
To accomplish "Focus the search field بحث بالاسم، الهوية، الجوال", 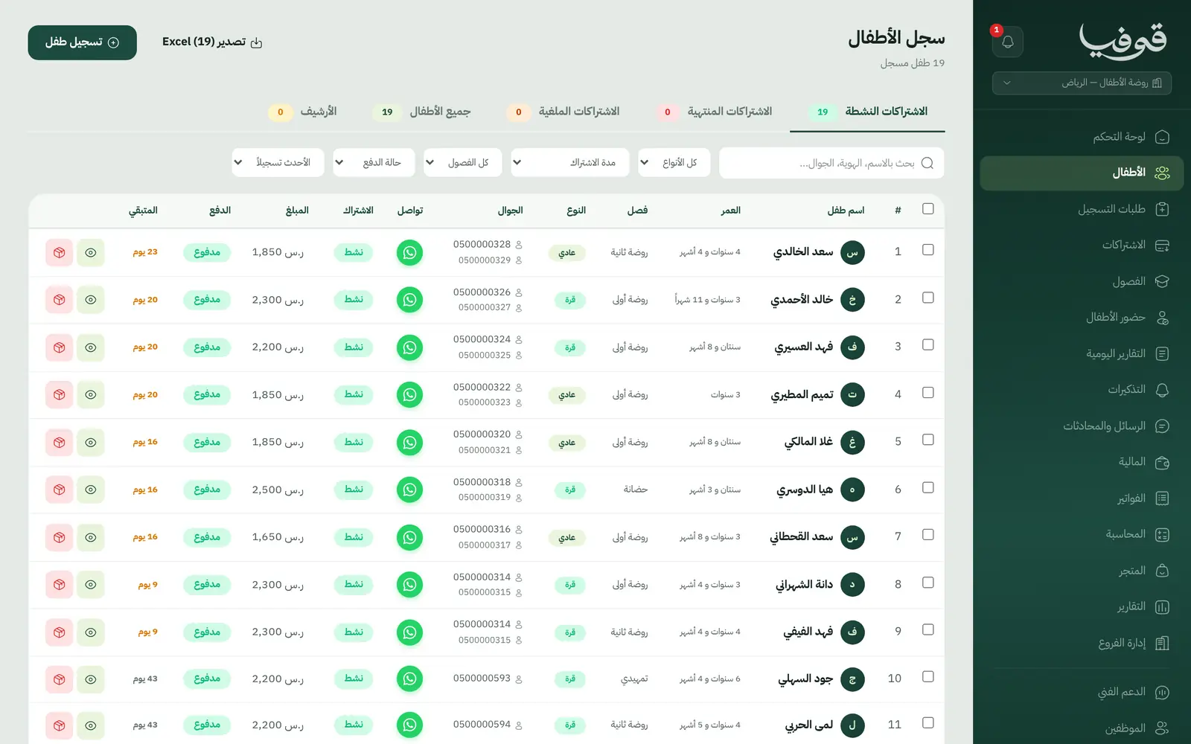I will point(831,163).
